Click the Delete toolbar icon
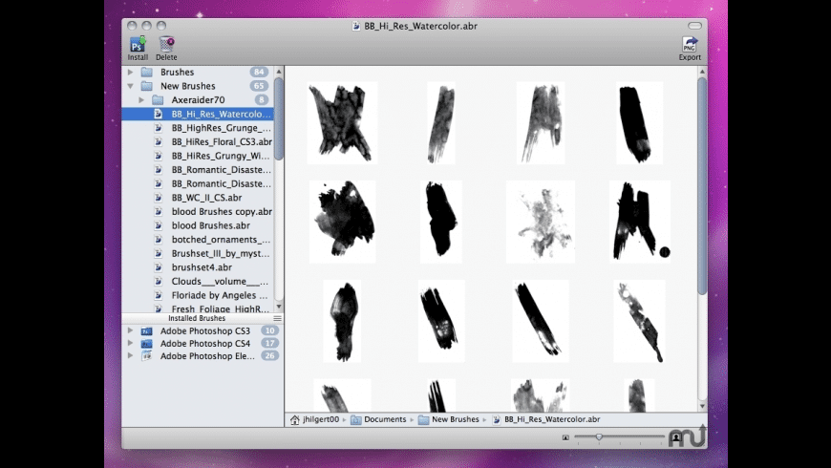831x468 pixels. point(166,44)
